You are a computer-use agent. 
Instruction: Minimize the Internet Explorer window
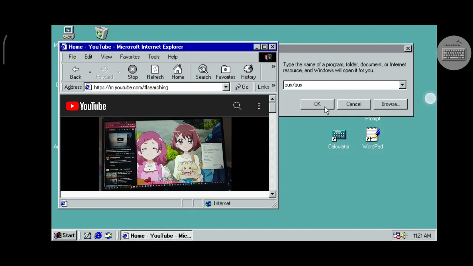click(257, 47)
